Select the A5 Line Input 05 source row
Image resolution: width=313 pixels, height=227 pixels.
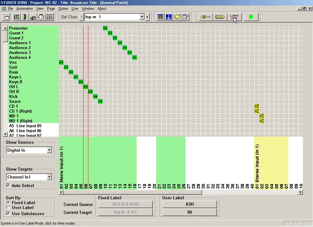33,126
